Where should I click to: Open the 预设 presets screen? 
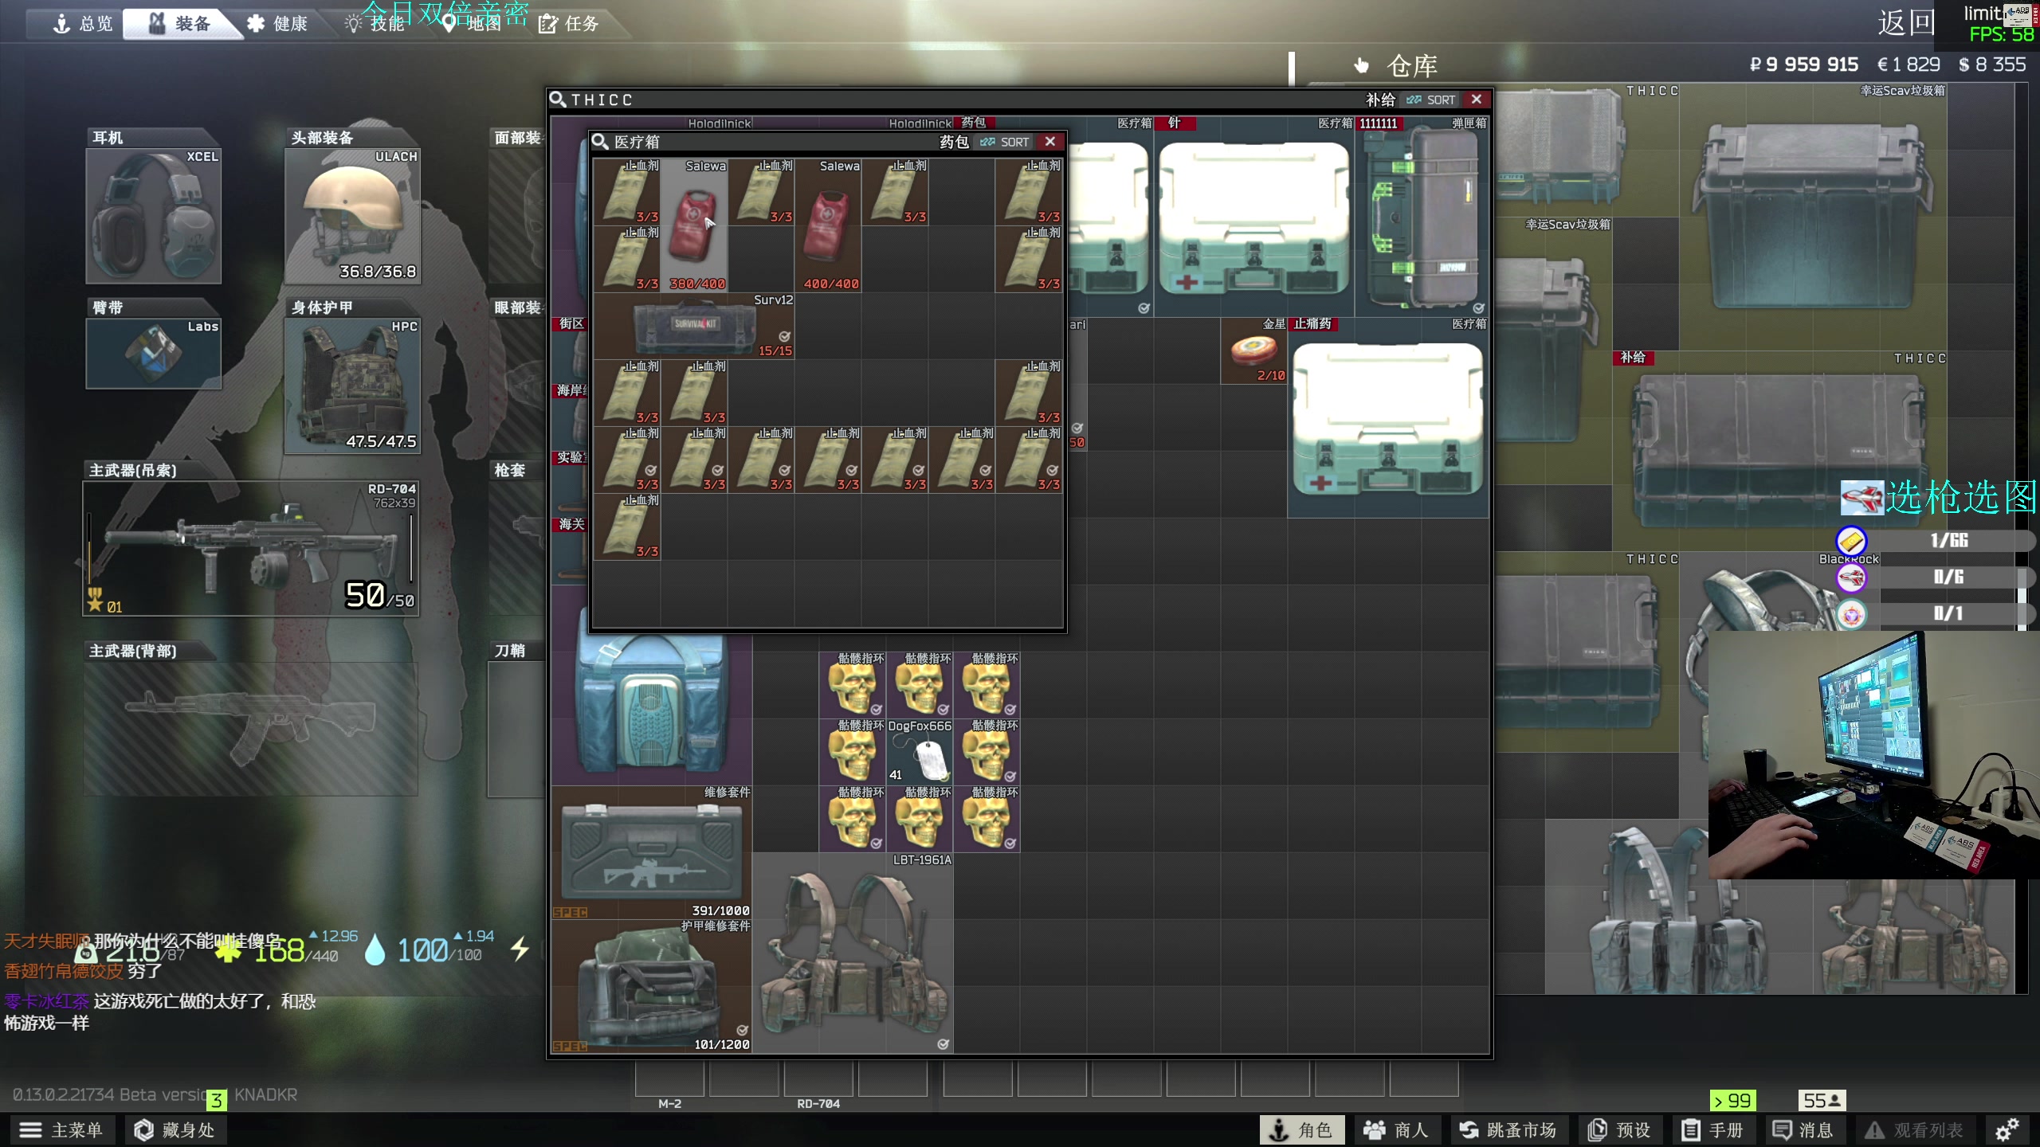(x=1619, y=1129)
